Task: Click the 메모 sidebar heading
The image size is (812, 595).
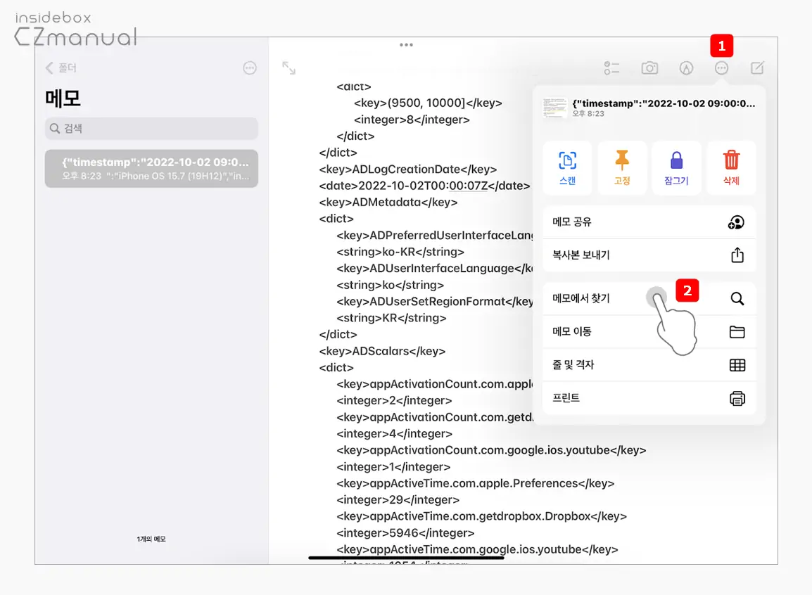Action: tap(63, 98)
